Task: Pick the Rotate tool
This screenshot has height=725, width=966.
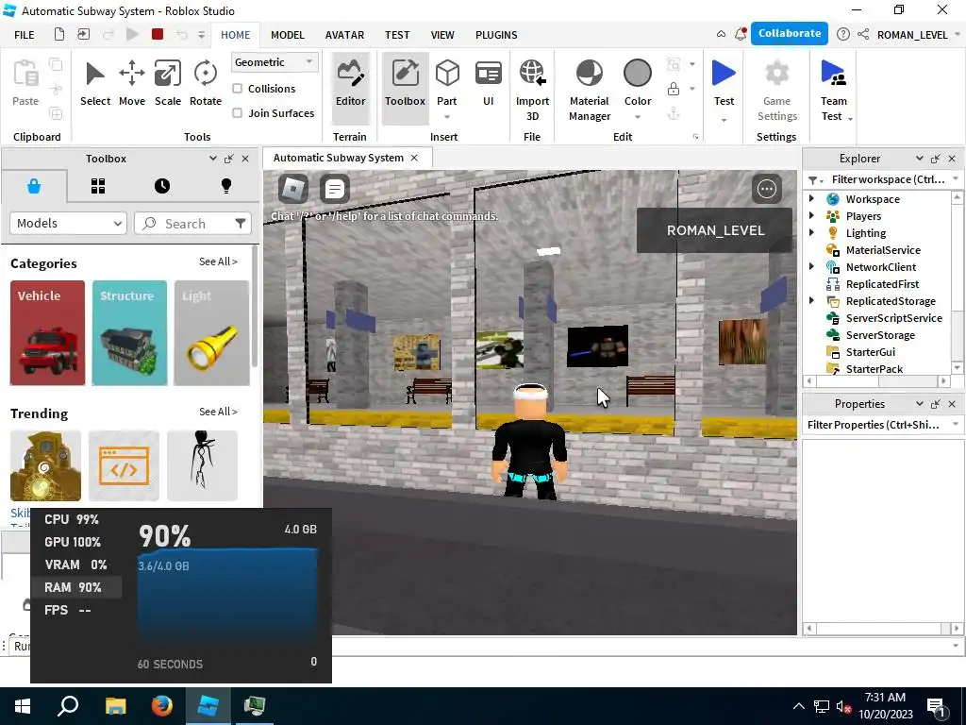Action: click(205, 84)
